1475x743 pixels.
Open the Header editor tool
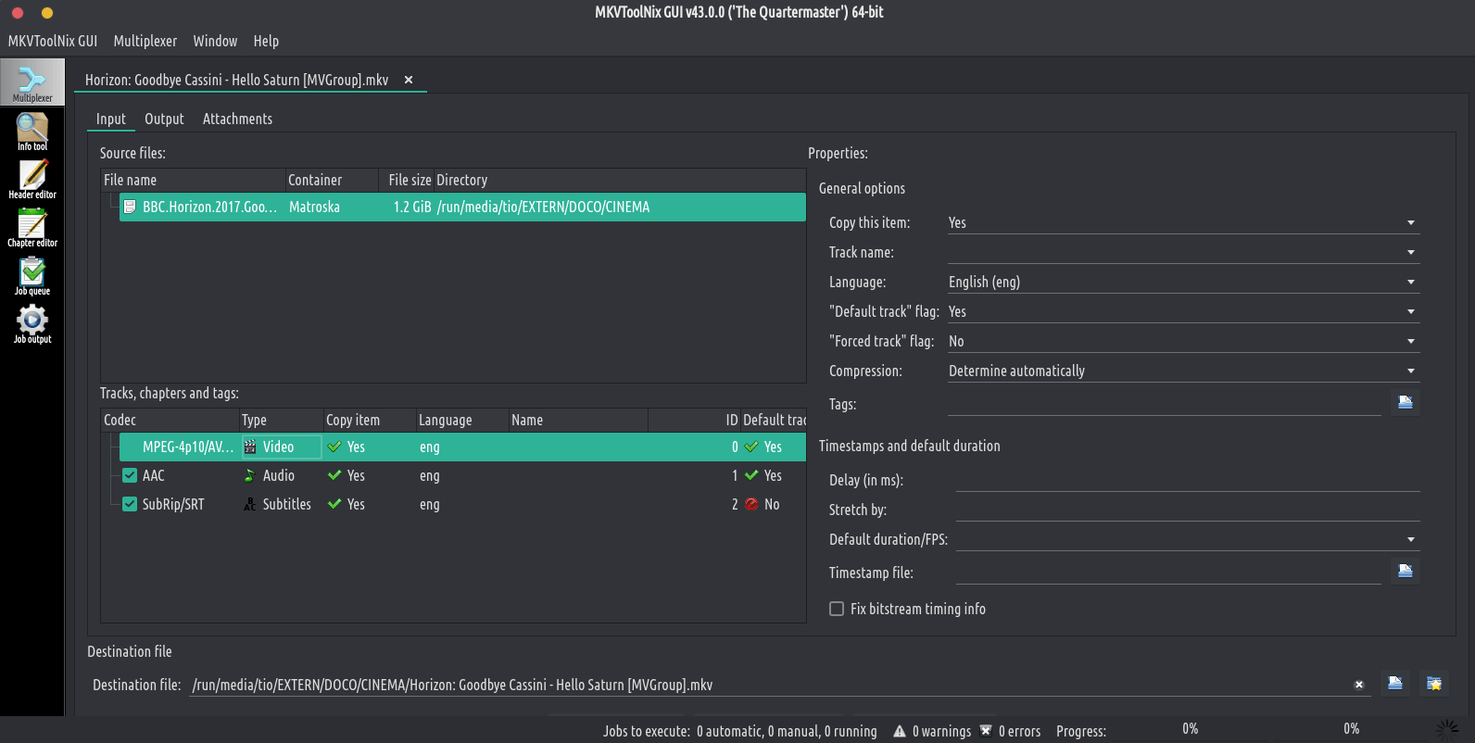pyautogui.click(x=32, y=180)
